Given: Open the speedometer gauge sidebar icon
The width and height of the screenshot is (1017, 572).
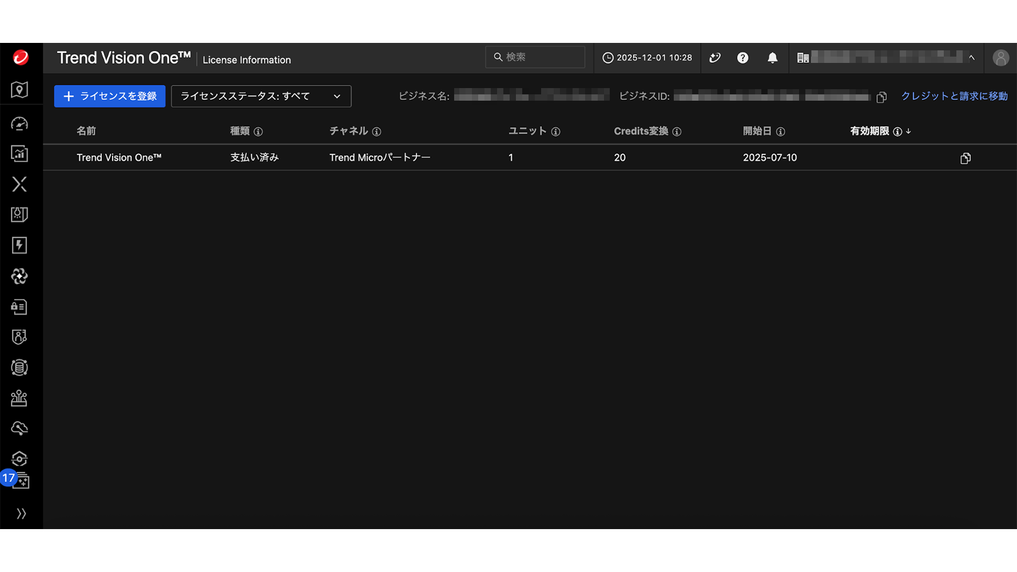Looking at the screenshot, I should pyautogui.click(x=19, y=124).
